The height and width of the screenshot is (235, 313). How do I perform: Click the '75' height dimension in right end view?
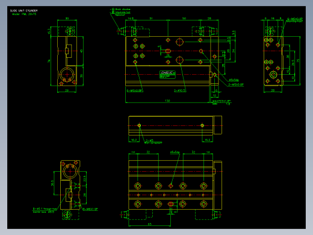pos(299,60)
